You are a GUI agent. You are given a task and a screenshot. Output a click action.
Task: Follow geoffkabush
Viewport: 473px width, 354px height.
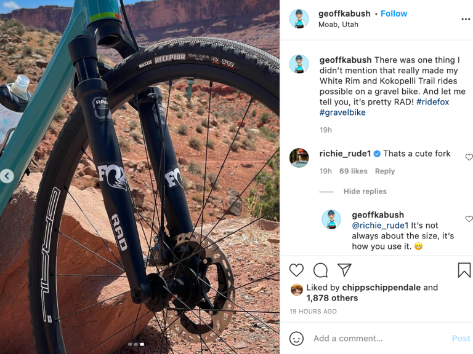[394, 14]
